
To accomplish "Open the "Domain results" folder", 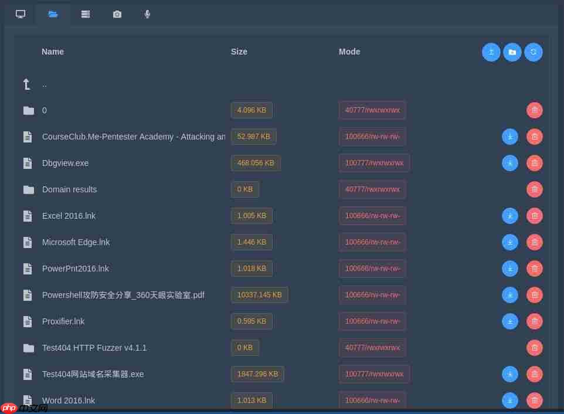I will (x=69, y=189).
